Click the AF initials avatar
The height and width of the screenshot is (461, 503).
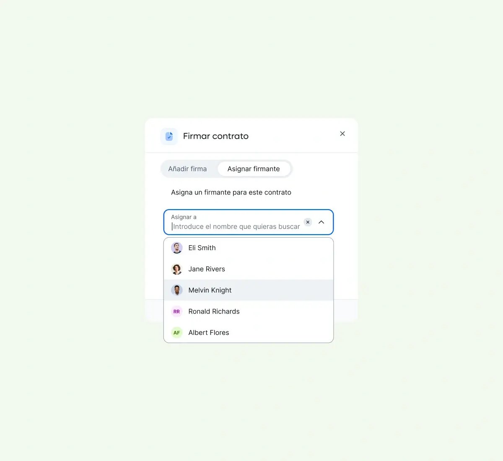pos(177,333)
